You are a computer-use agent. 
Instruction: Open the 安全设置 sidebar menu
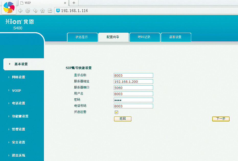(x=18, y=143)
